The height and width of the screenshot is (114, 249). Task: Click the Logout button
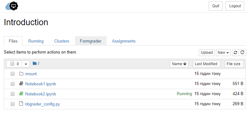pos(235,6)
